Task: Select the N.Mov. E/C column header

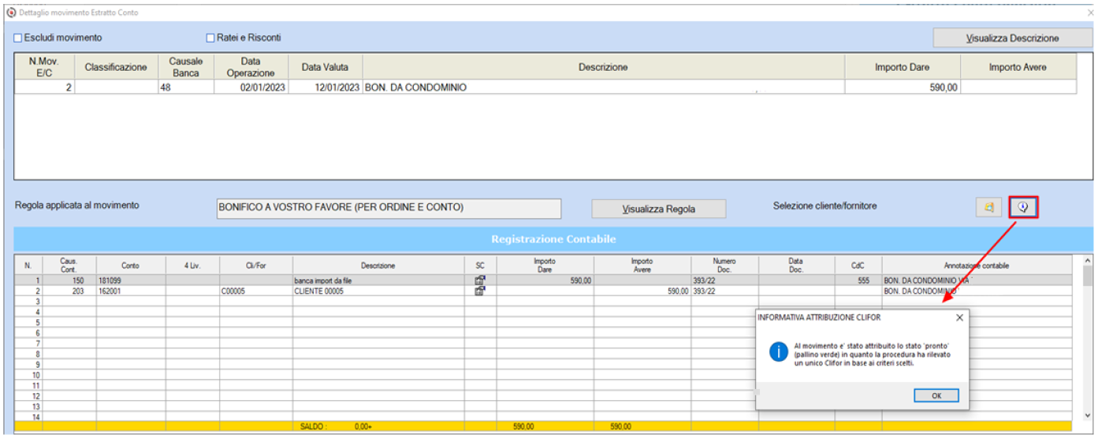Action: (45, 67)
